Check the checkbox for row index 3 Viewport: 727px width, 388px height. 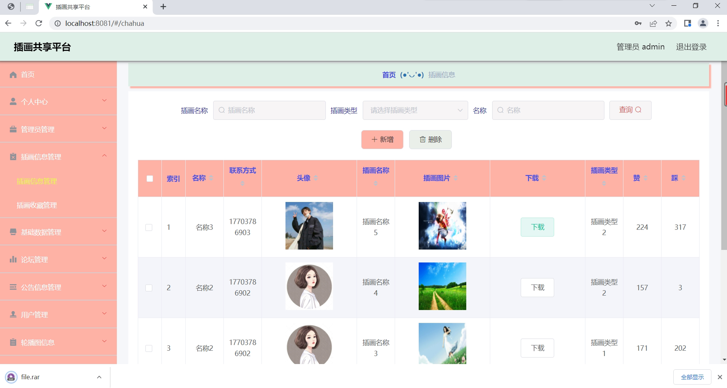pos(149,348)
